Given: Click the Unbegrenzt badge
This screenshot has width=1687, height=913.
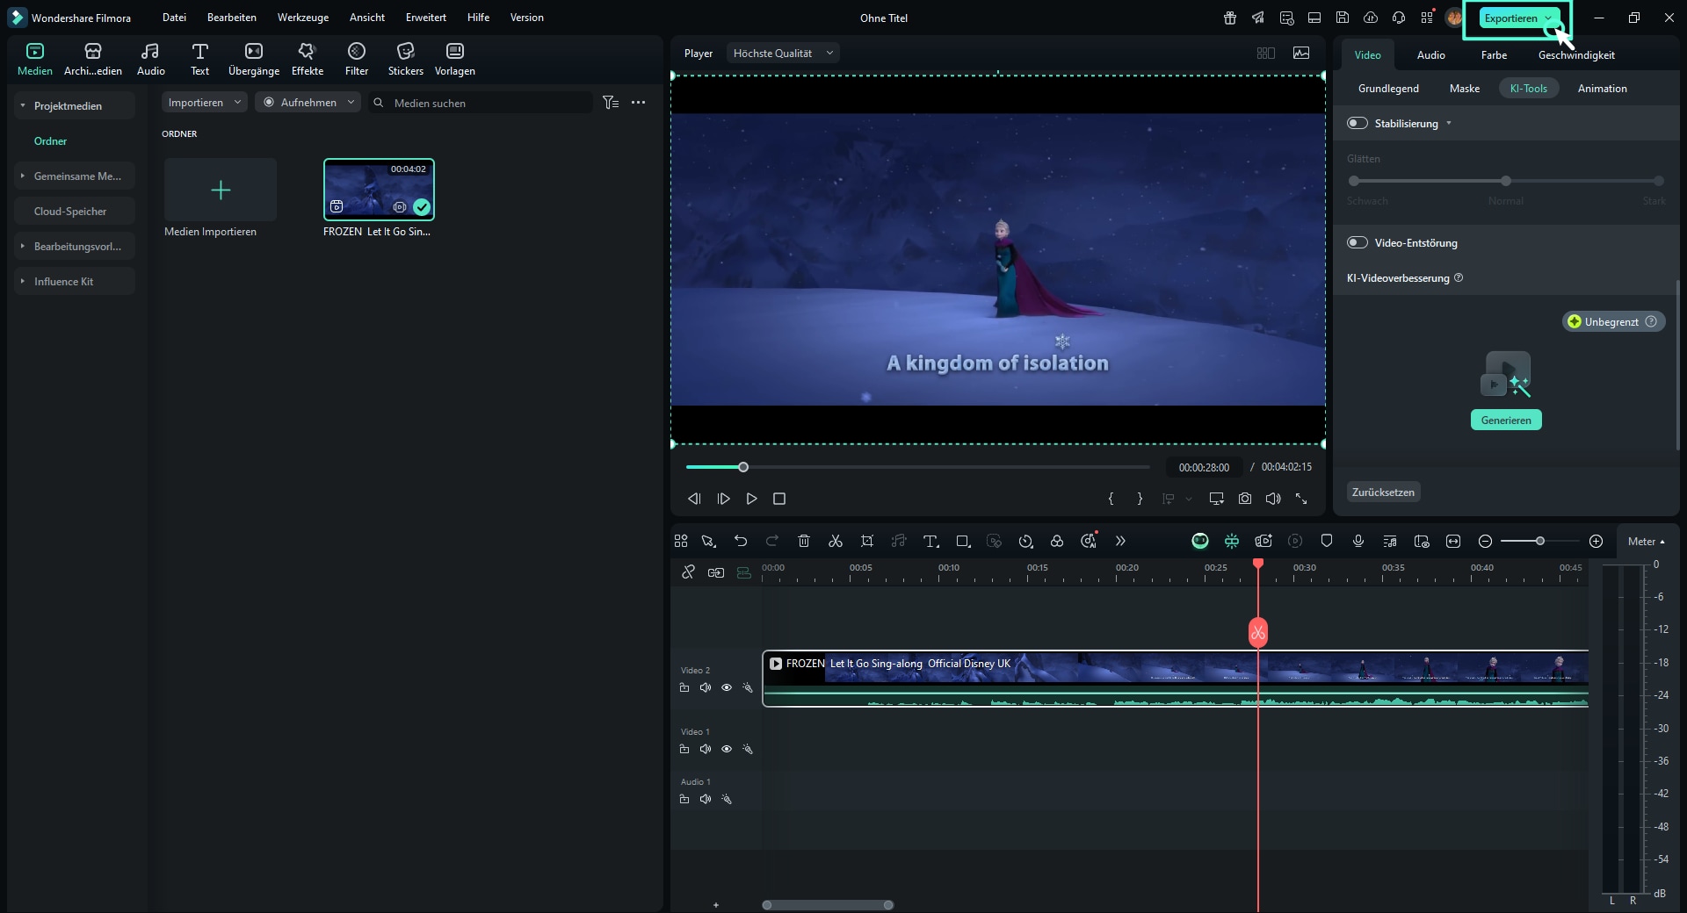Looking at the screenshot, I should point(1613,321).
